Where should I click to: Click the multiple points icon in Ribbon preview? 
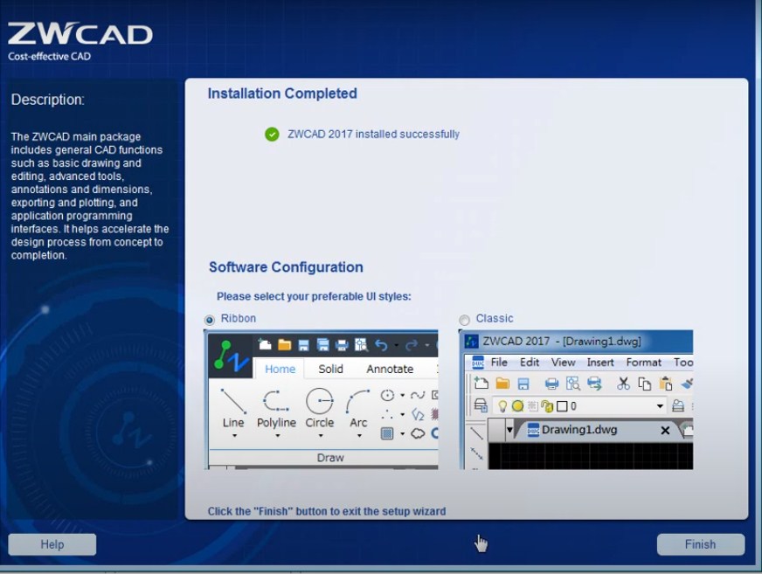(x=387, y=415)
